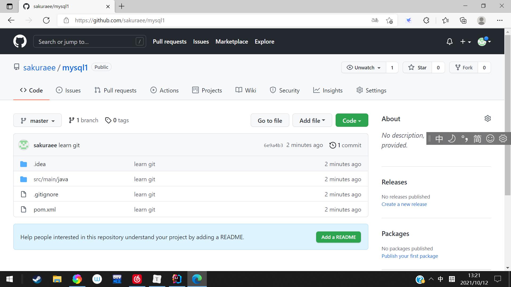The width and height of the screenshot is (511, 287).
Task: Expand the master branch dropdown
Action: pyautogui.click(x=38, y=121)
